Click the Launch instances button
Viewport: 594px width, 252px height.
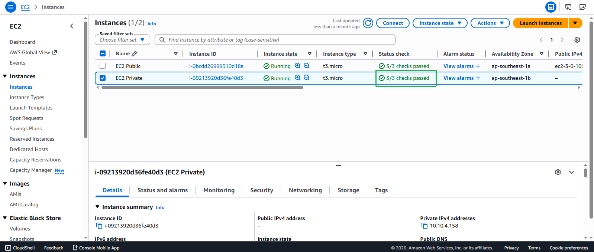(541, 23)
